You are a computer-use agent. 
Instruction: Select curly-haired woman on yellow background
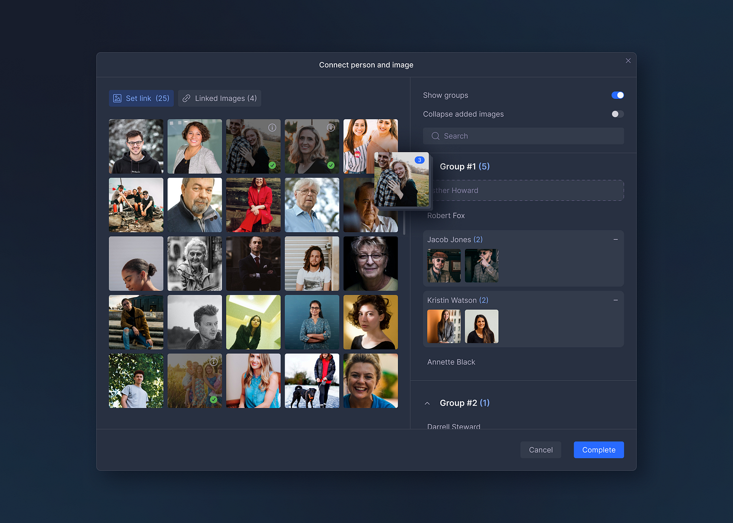(370, 322)
